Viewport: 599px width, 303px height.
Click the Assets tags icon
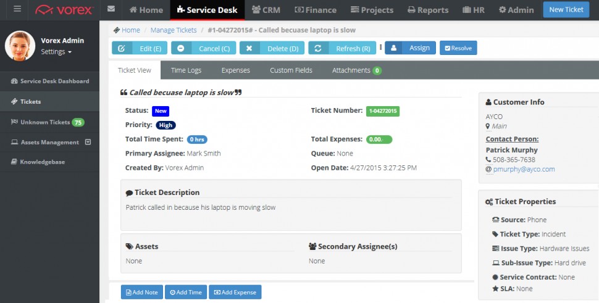[130, 246]
